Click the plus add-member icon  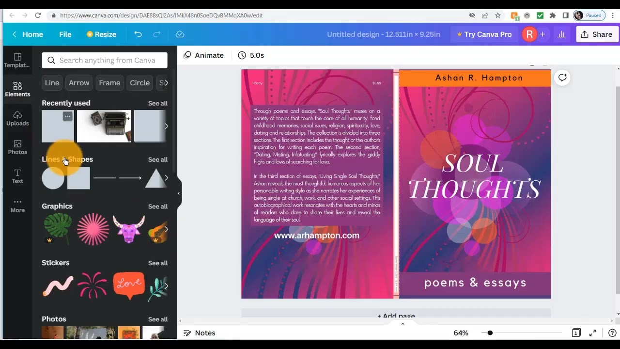[x=542, y=34]
